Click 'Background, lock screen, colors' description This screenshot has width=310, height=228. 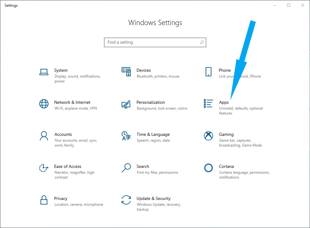point(162,108)
